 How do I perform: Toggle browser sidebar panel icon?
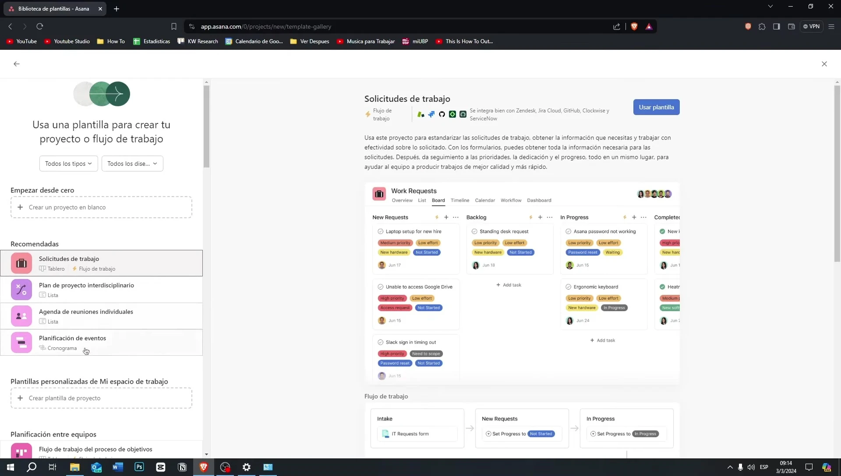(777, 27)
